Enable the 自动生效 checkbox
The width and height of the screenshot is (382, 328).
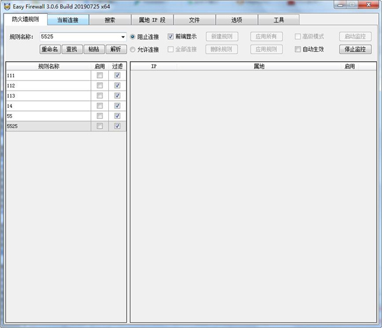click(x=297, y=49)
